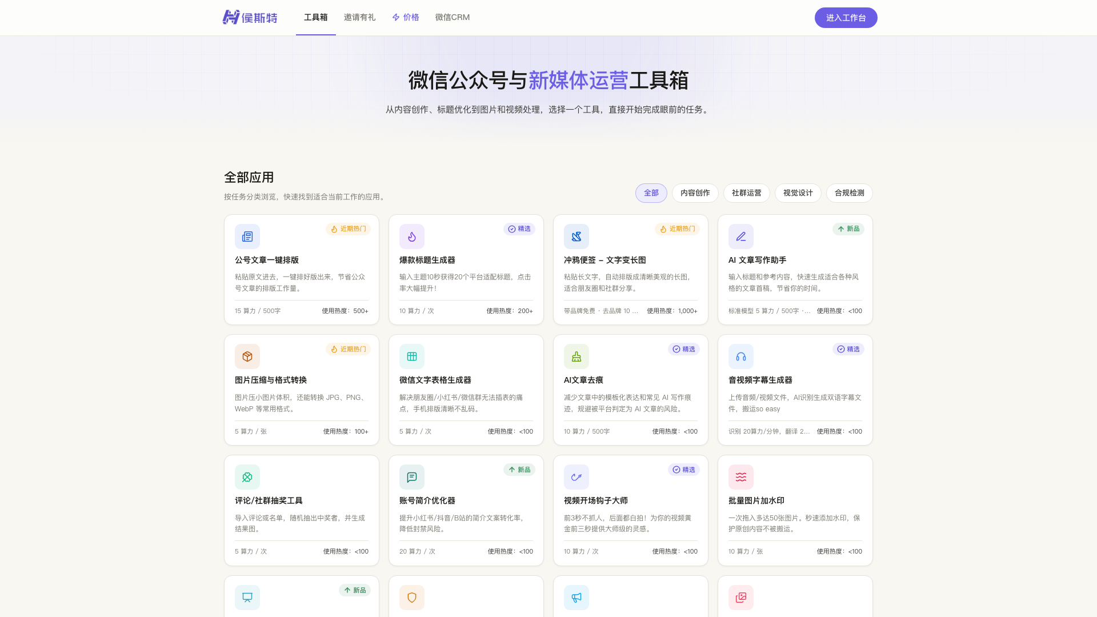Screen dimensions: 1097x617
Task: Click the 使用热度：500+ text
Action: point(345,311)
